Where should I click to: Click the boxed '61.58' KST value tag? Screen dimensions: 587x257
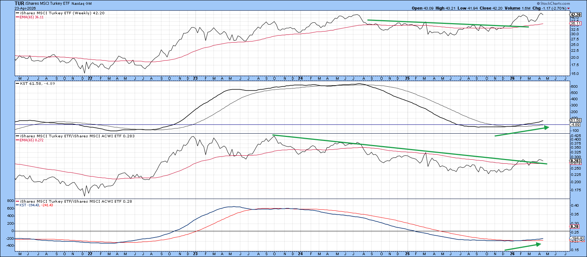[x=576, y=120]
